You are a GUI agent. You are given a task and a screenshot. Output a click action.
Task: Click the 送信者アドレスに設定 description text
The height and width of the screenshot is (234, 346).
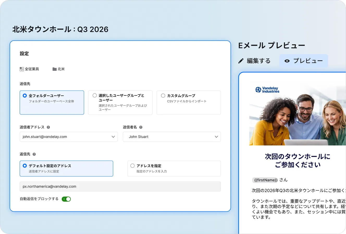tap(44, 171)
